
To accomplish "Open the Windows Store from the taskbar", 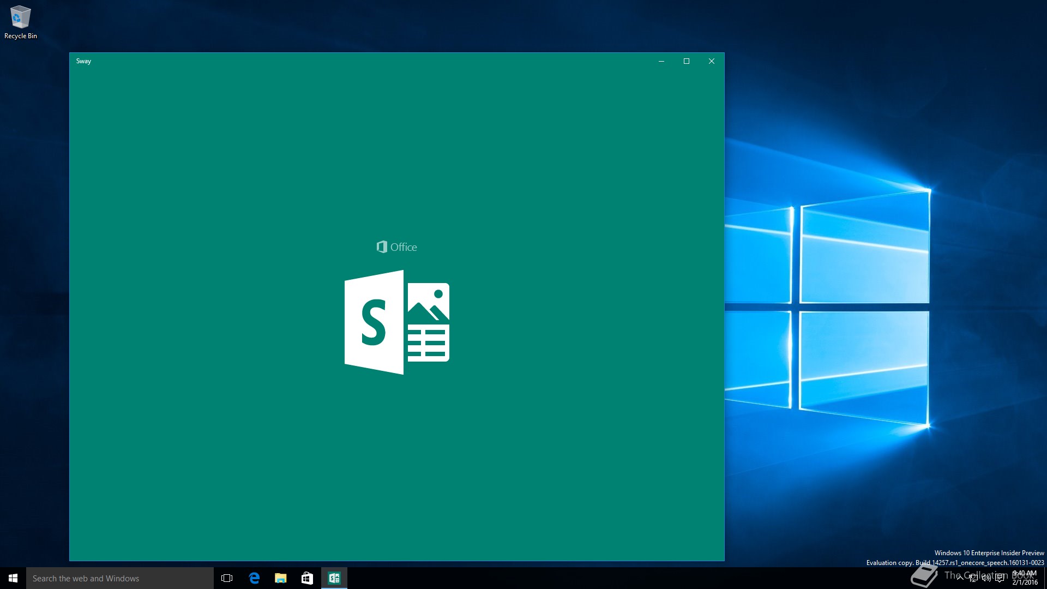I will coord(307,578).
